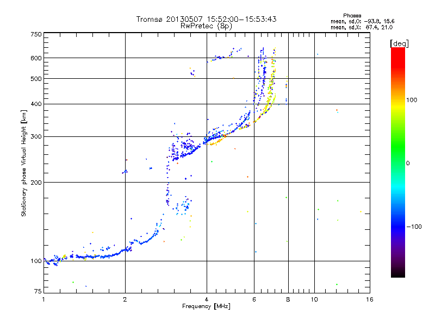Click the colorbar tick label '100'
Screen dimensions: 435x326
[x=412, y=100]
